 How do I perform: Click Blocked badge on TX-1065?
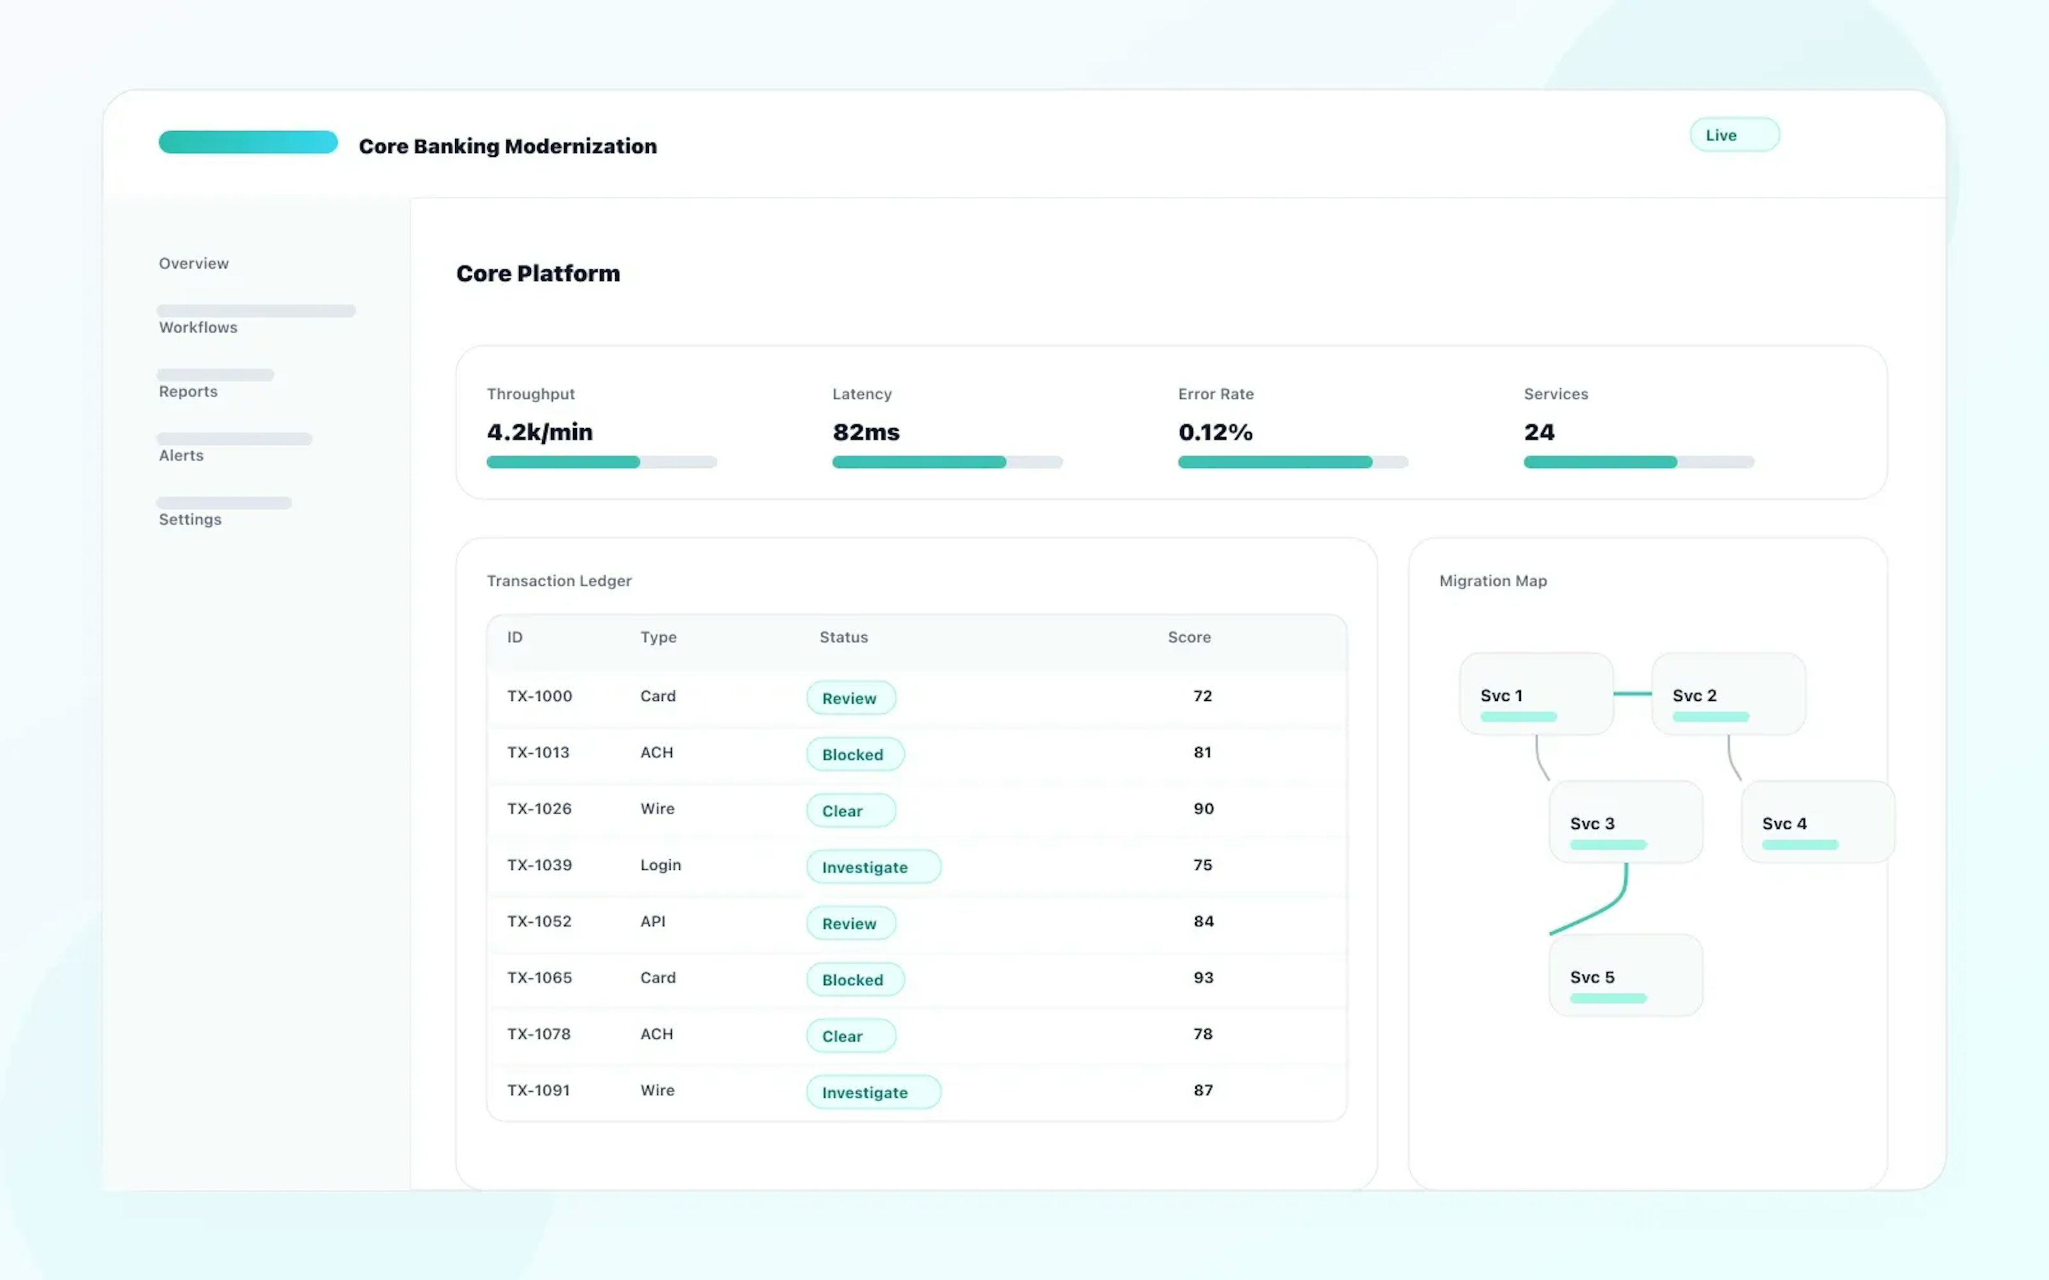[854, 980]
